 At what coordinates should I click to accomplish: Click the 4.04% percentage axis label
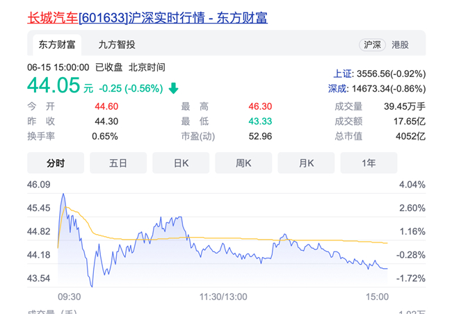(x=412, y=184)
